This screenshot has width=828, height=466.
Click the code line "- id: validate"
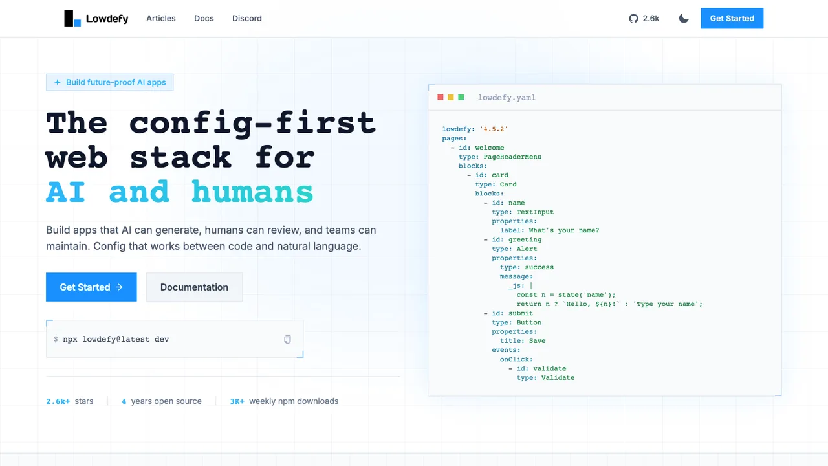(538, 369)
